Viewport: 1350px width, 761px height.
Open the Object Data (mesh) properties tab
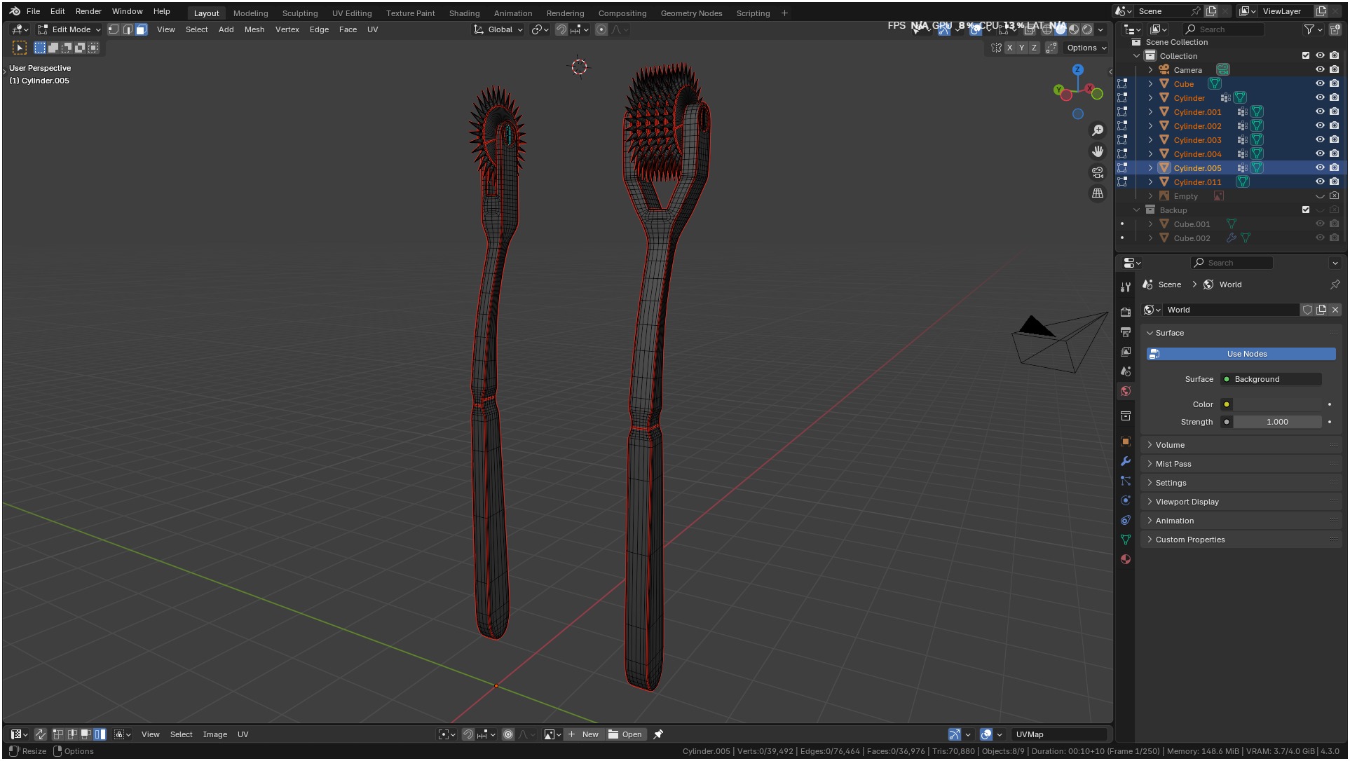1126,540
